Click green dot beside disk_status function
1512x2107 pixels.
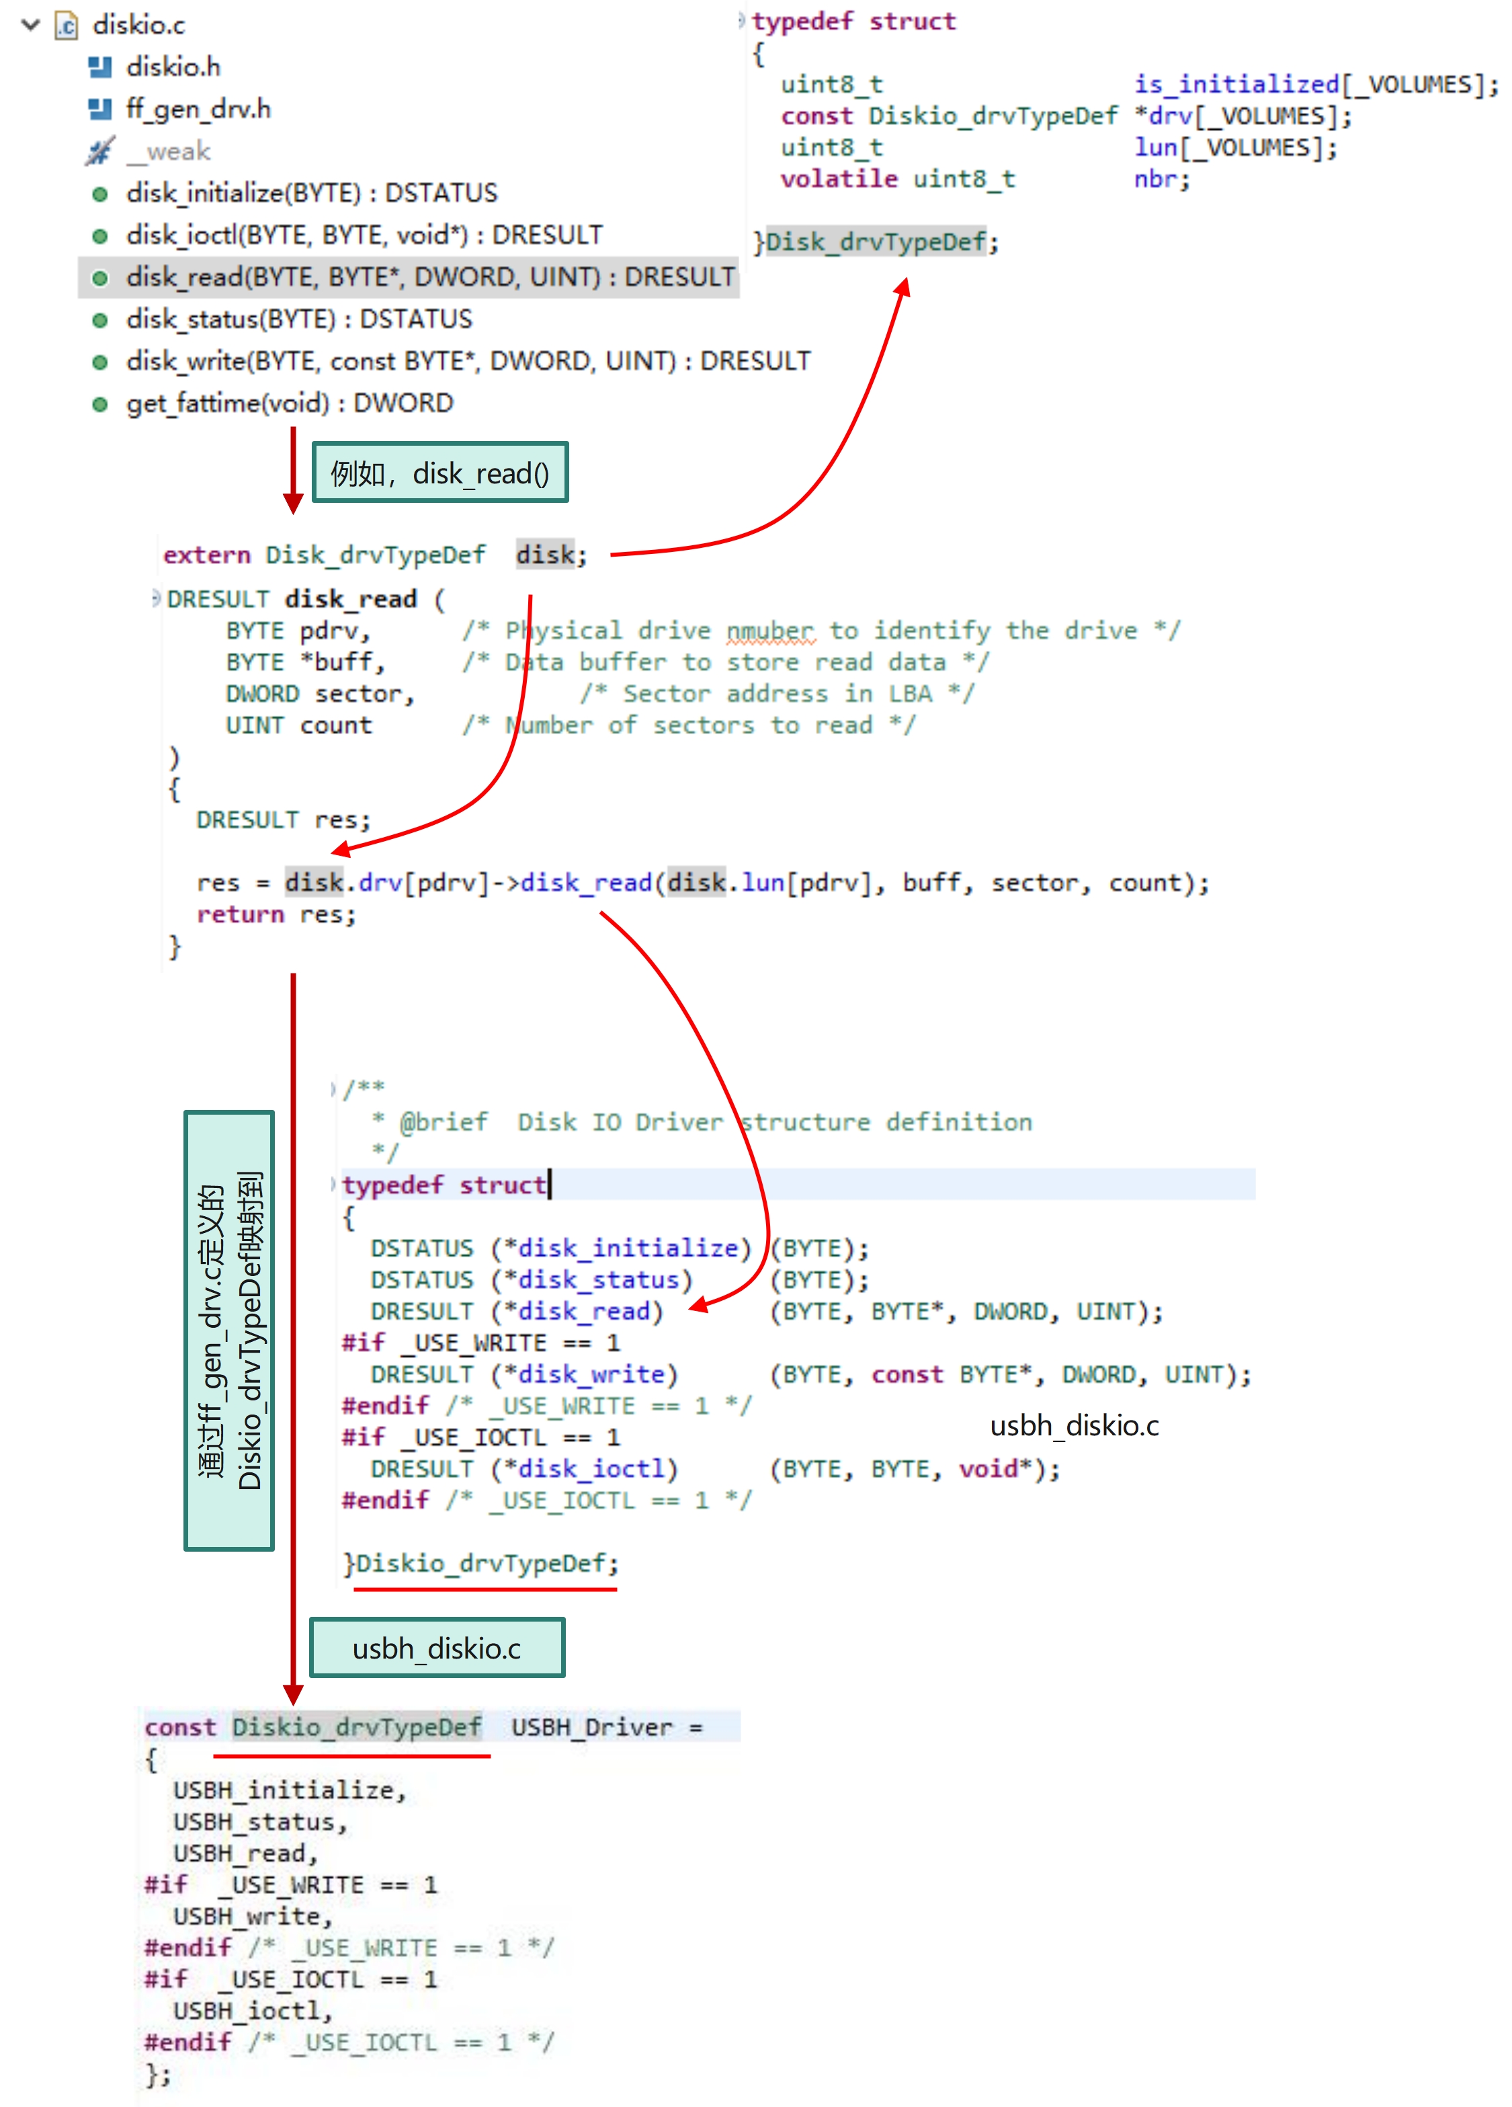click(x=99, y=321)
